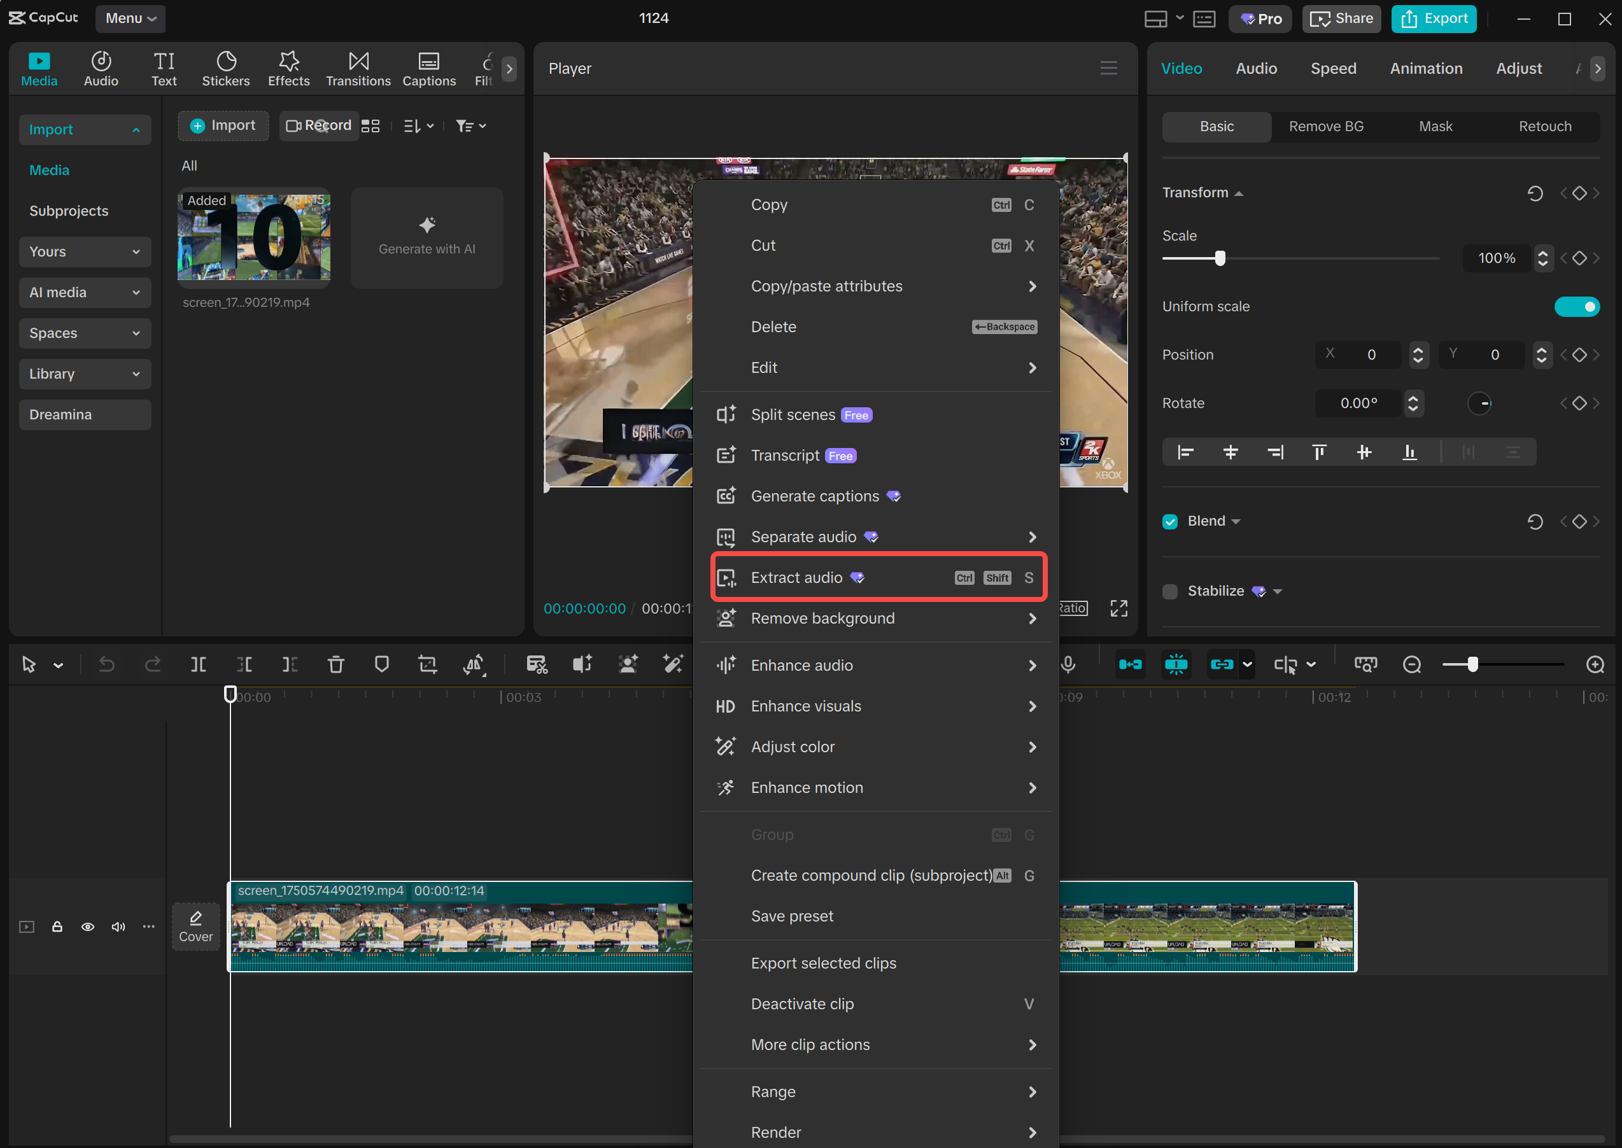Switch to the Audio tab in properties panel

point(1256,68)
